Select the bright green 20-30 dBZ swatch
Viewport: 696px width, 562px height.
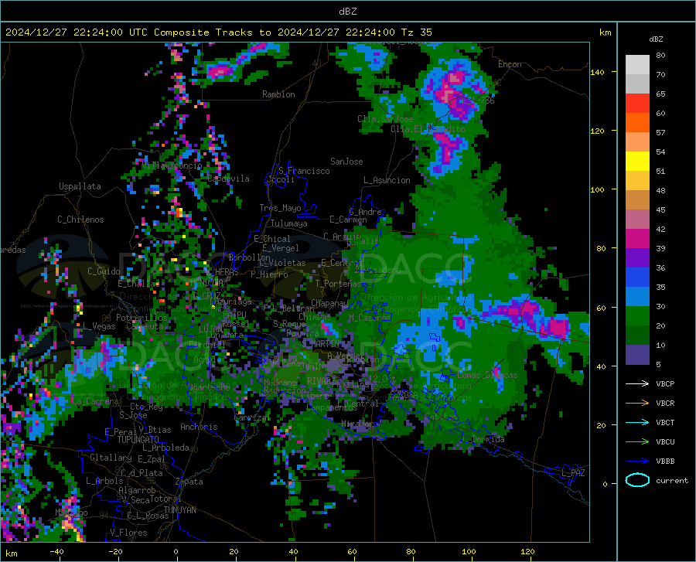[x=637, y=316]
